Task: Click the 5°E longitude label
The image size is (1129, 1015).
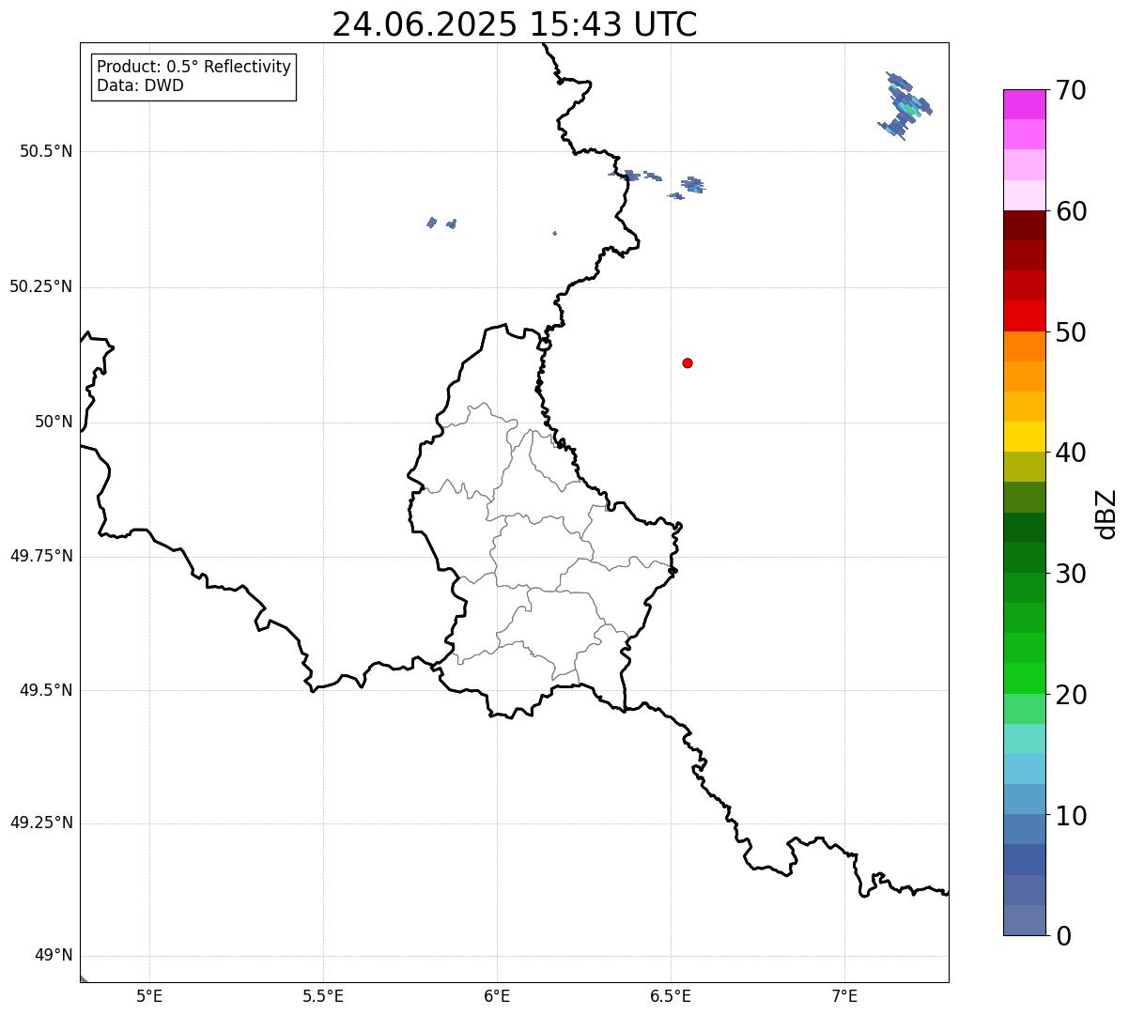Action: coord(149,996)
